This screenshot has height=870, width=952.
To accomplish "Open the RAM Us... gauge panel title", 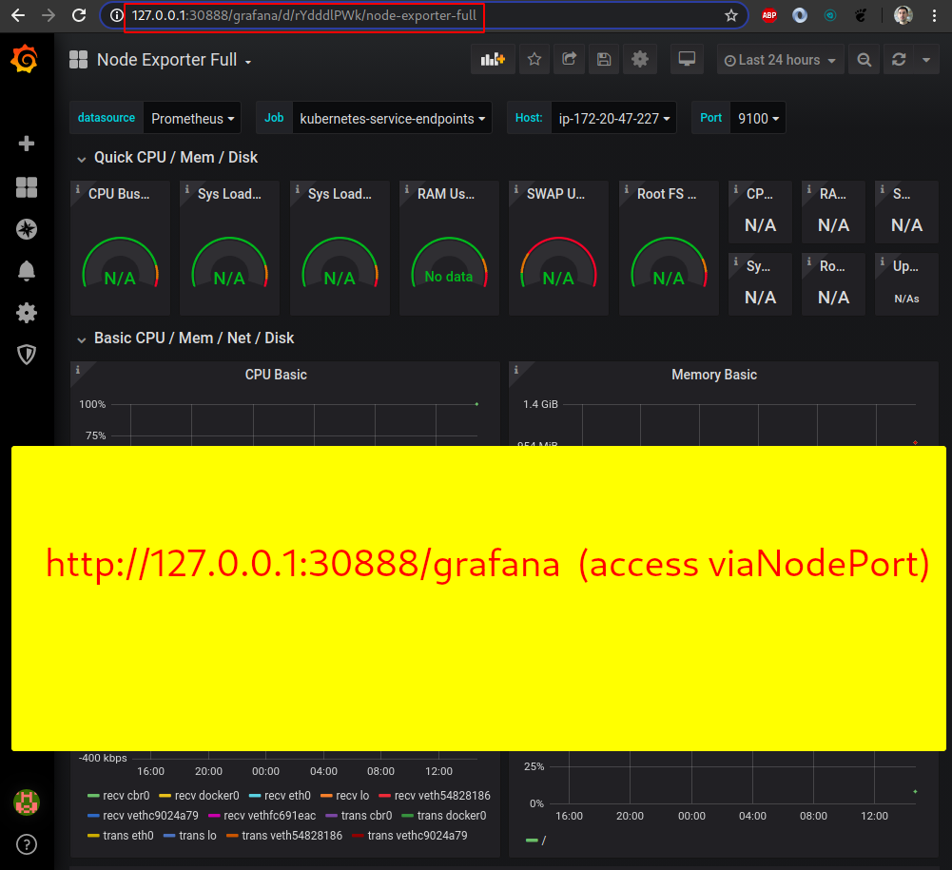I will (446, 194).
